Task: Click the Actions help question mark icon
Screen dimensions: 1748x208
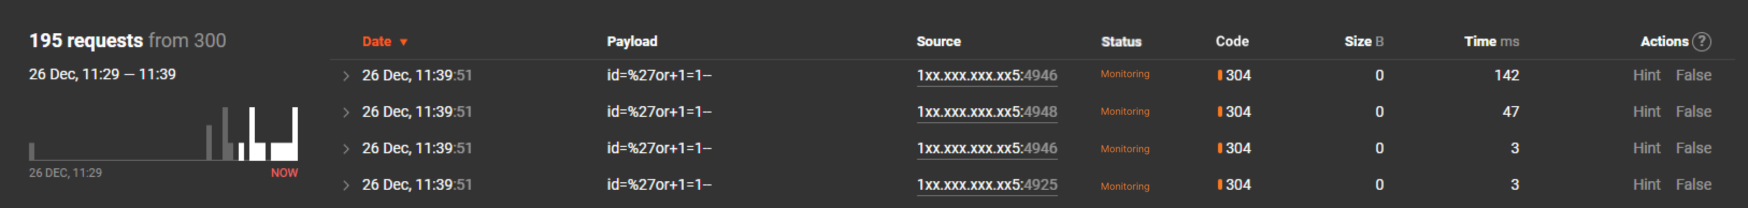Action: 1701,42
